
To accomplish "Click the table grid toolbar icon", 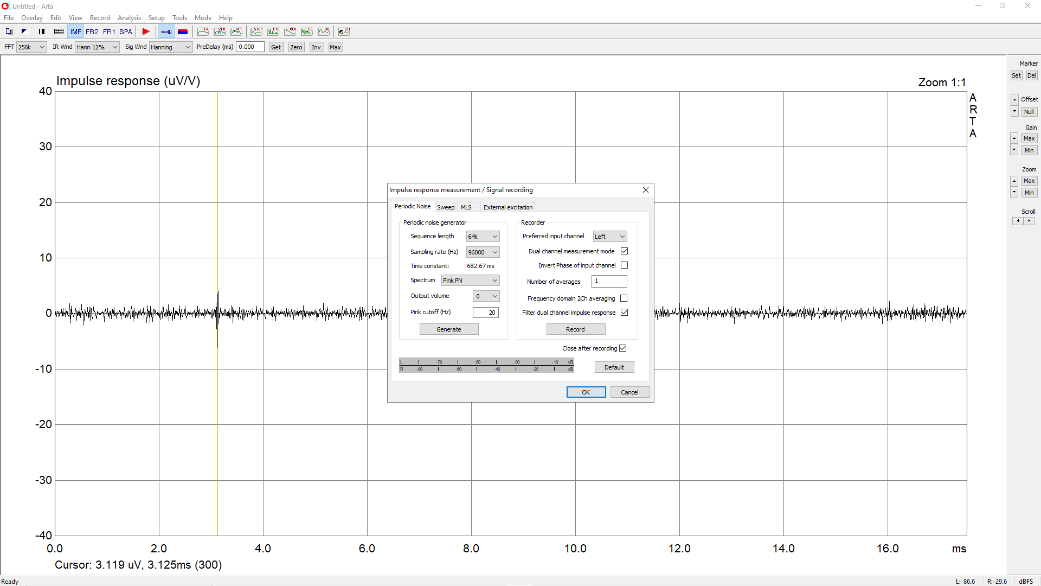I will point(59,31).
